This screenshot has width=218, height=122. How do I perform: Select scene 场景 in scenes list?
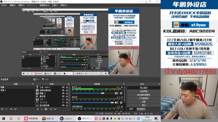[17, 87]
